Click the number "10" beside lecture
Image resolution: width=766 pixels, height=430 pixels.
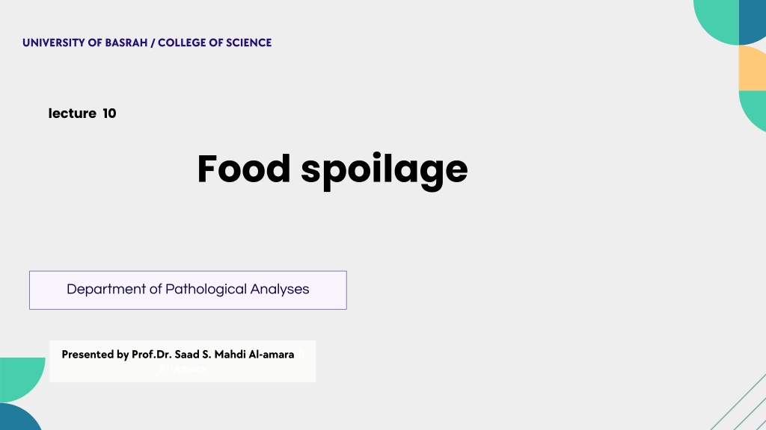[109, 113]
